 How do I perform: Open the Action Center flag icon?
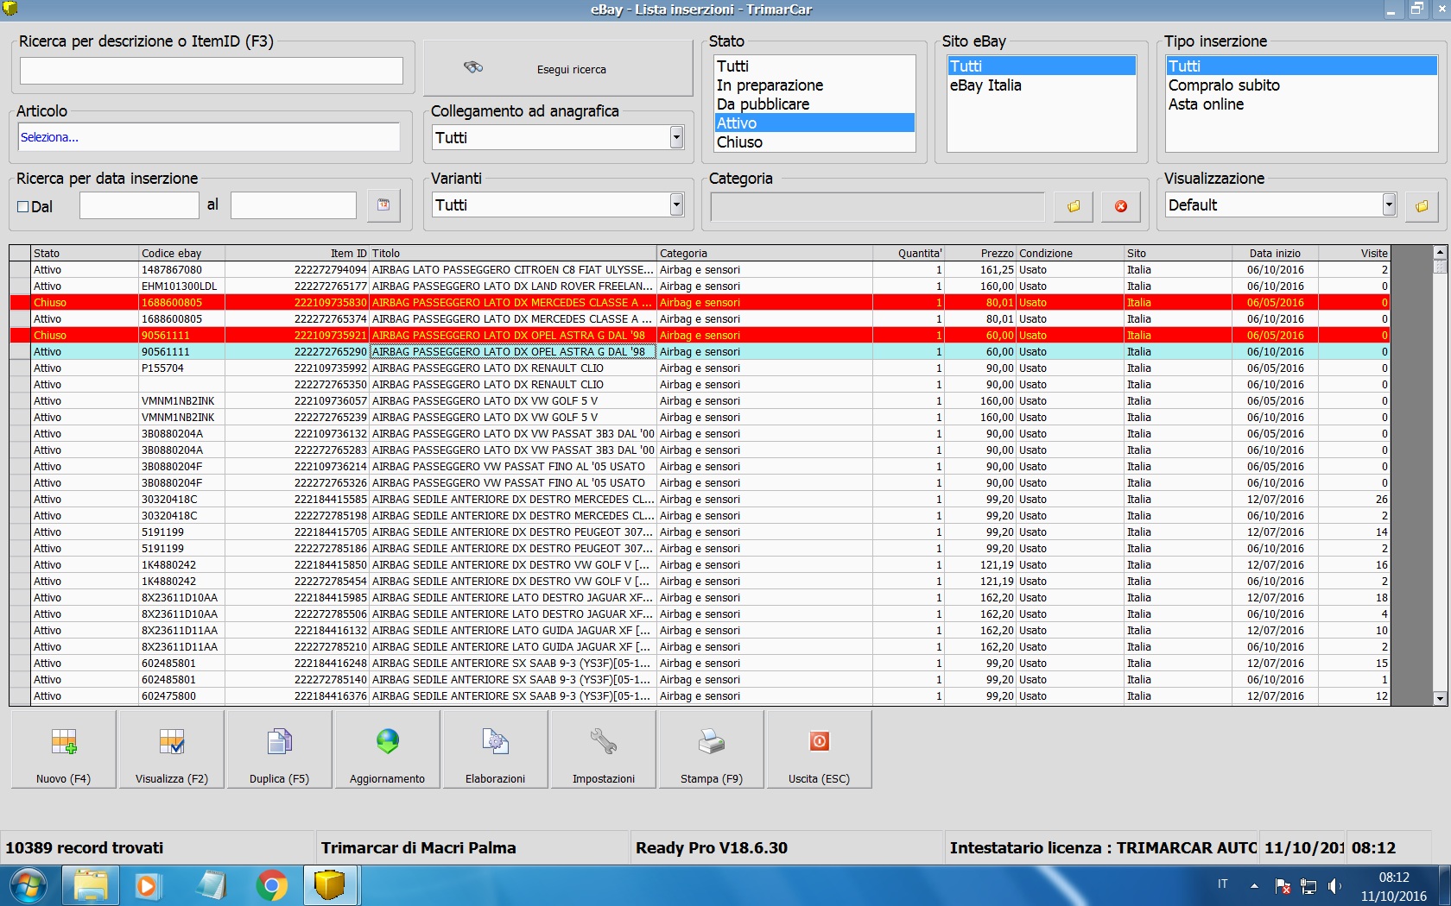(x=1283, y=886)
